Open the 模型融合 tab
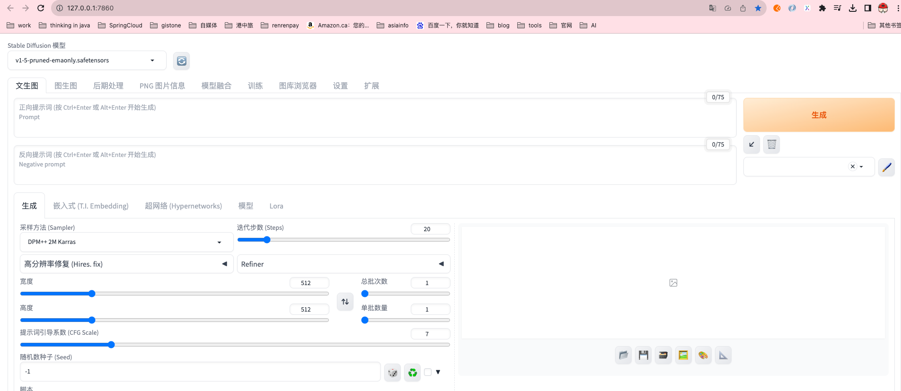 (x=217, y=86)
